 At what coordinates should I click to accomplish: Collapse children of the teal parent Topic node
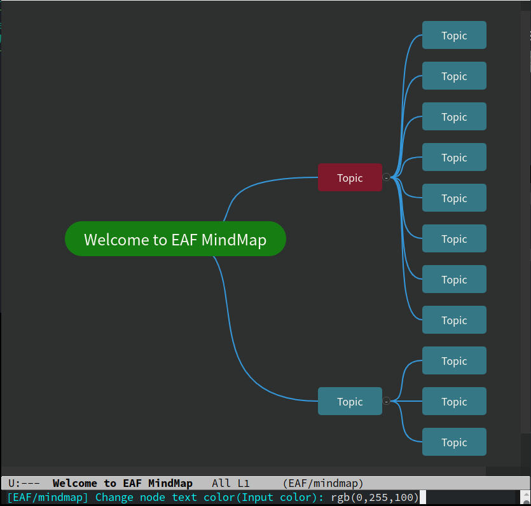(386, 401)
